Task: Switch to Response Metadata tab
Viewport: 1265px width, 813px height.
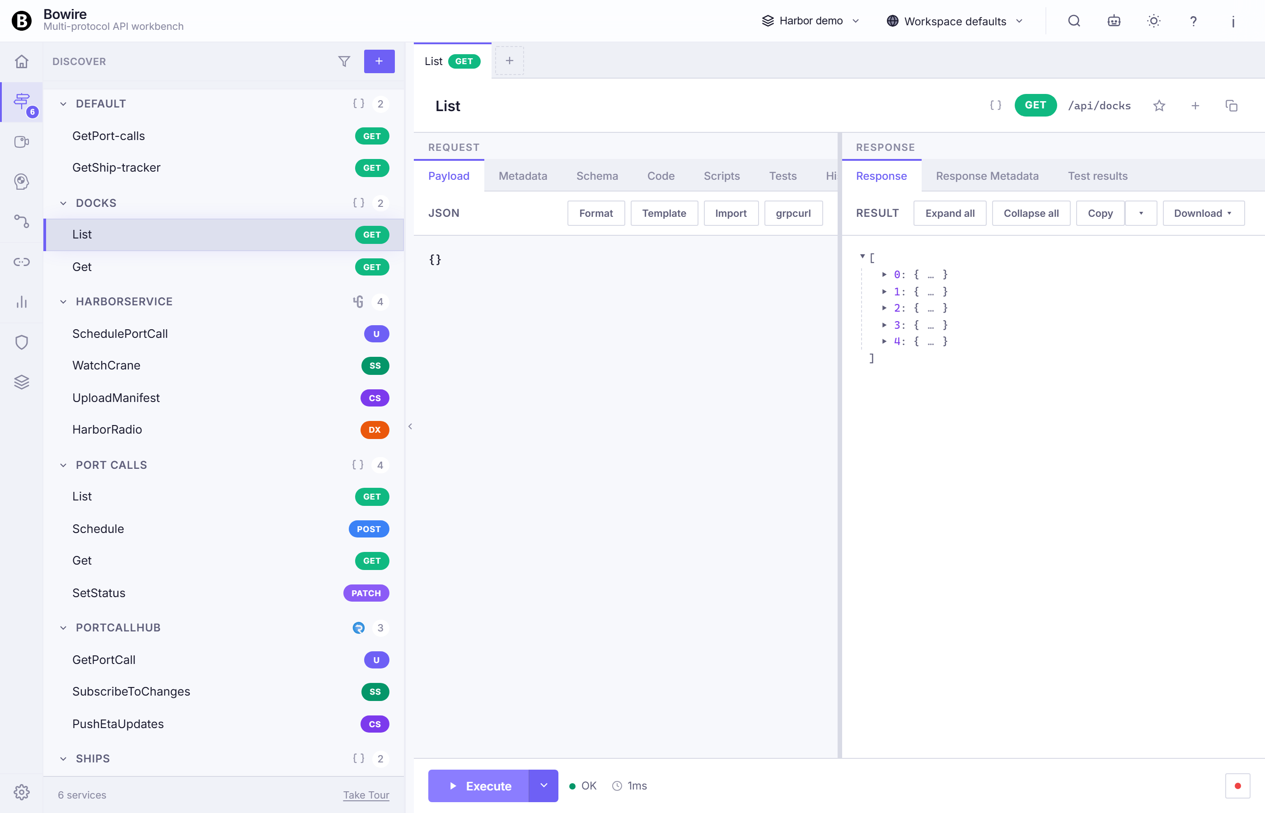Action: [987, 176]
